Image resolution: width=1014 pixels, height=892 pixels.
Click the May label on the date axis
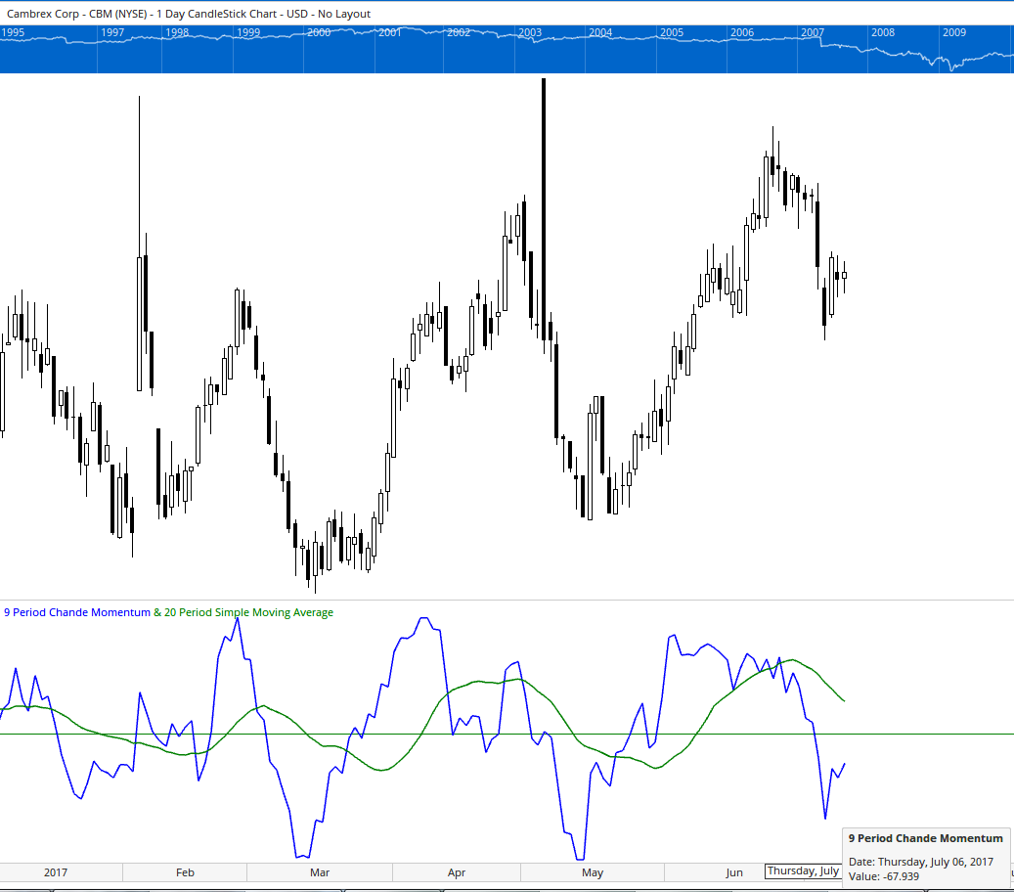pos(593,872)
